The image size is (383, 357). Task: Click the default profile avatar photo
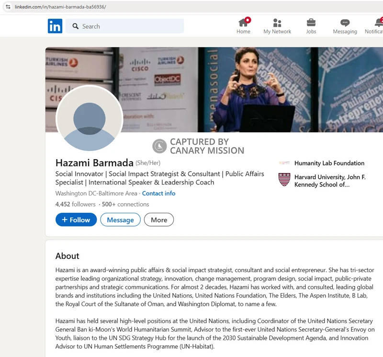click(90, 118)
